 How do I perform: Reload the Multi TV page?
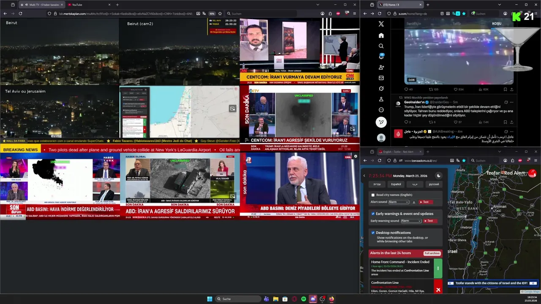click(x=20, y=14)
